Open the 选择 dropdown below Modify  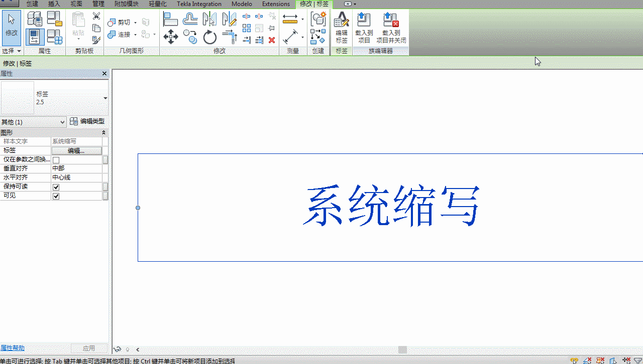tap(12, 51)
